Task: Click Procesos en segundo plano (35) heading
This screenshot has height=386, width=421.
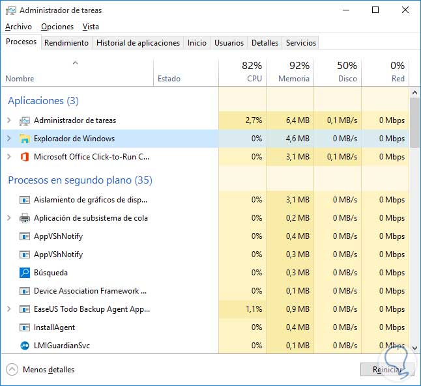Action: (80, 180)
